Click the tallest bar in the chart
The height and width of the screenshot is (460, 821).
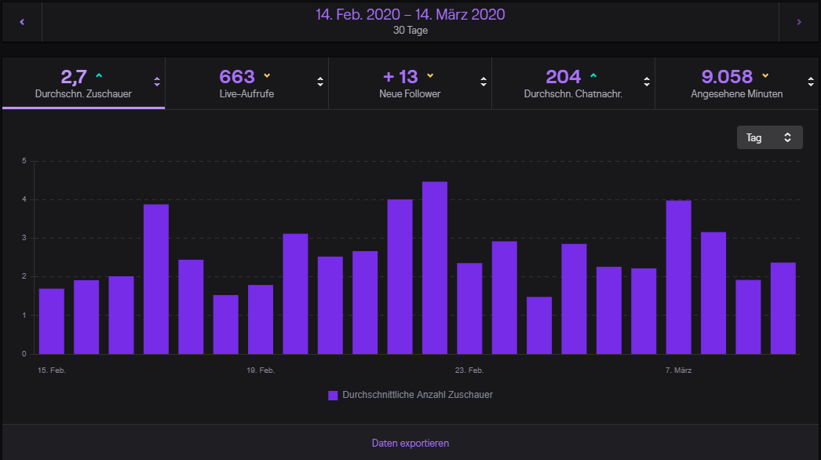click(x=435, y=268)
